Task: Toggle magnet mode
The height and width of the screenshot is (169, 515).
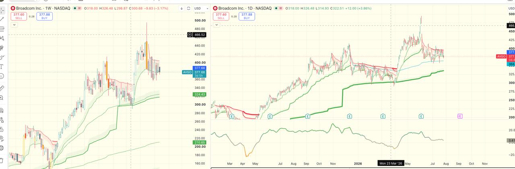Action: point(2,110)
